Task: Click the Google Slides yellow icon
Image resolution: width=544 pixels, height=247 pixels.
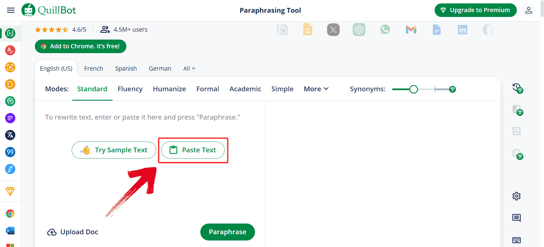Action: 308,29
